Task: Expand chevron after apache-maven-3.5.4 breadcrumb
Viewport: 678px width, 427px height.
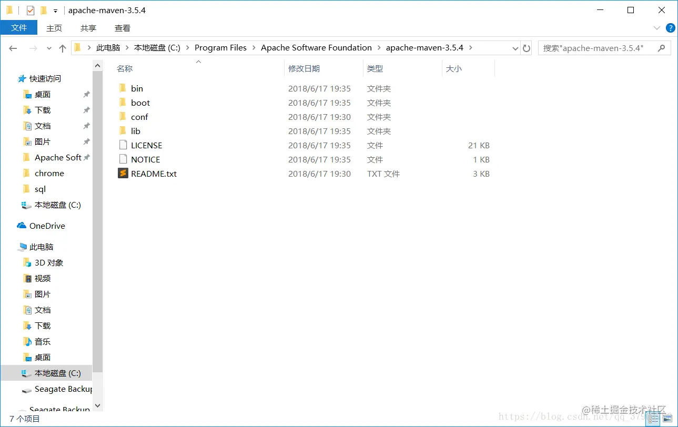Action: (x=470, y=48)
